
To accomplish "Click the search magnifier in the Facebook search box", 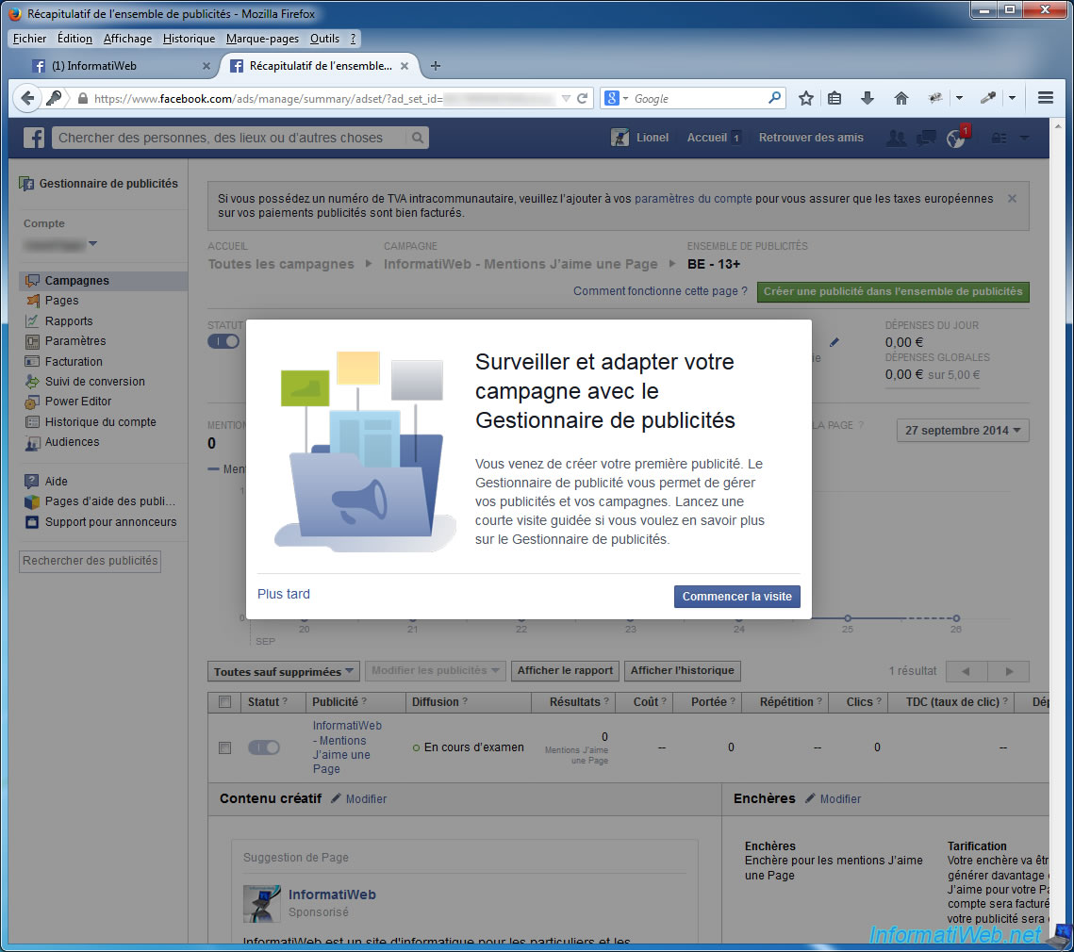I will 417,138.
